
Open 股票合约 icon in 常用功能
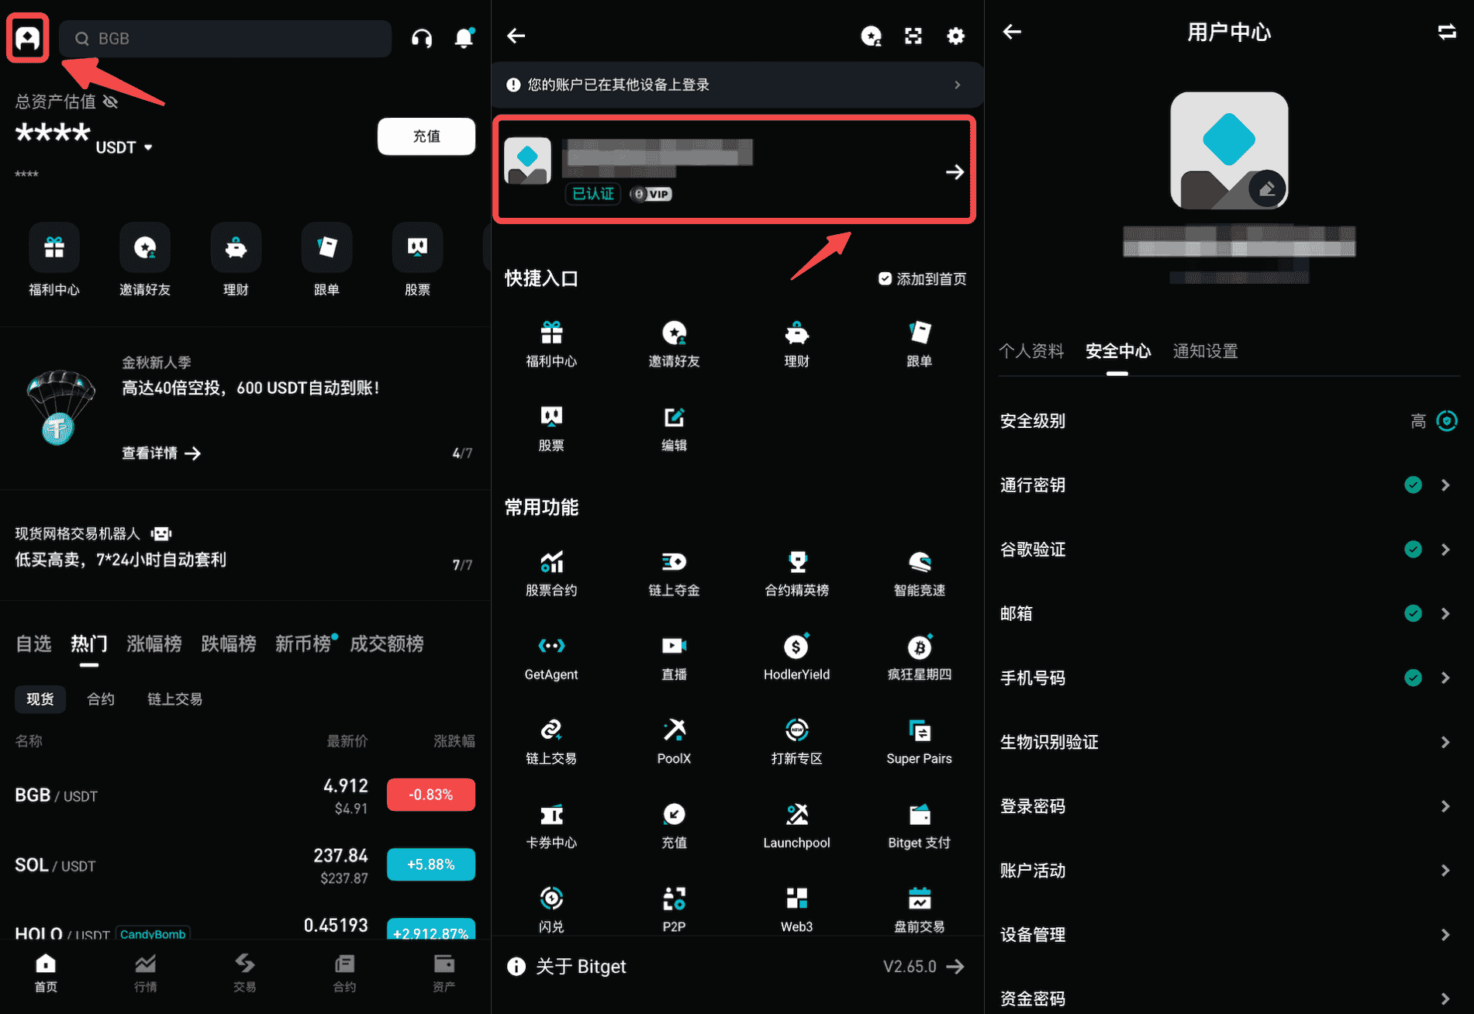551,561
